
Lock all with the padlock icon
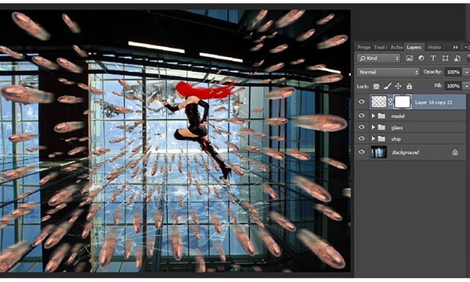tap(409, 86)
